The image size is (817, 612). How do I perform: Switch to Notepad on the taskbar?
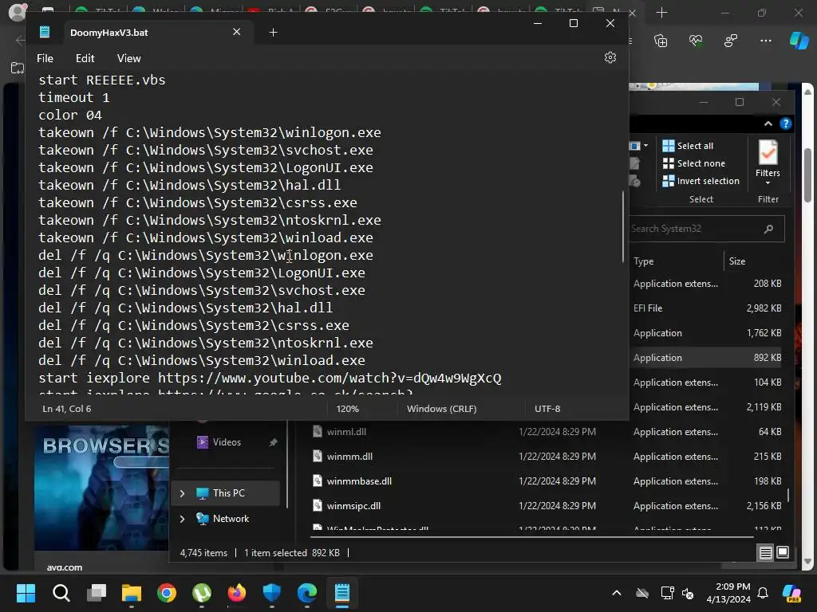pos(342,593)
